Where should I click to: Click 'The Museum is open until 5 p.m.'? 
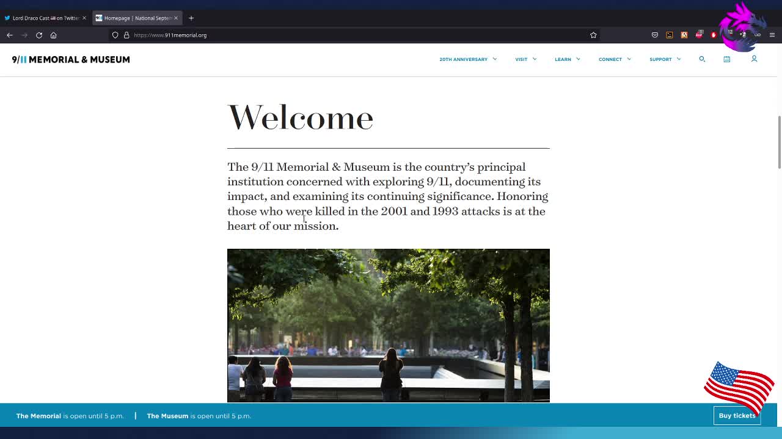pos(199,416)
